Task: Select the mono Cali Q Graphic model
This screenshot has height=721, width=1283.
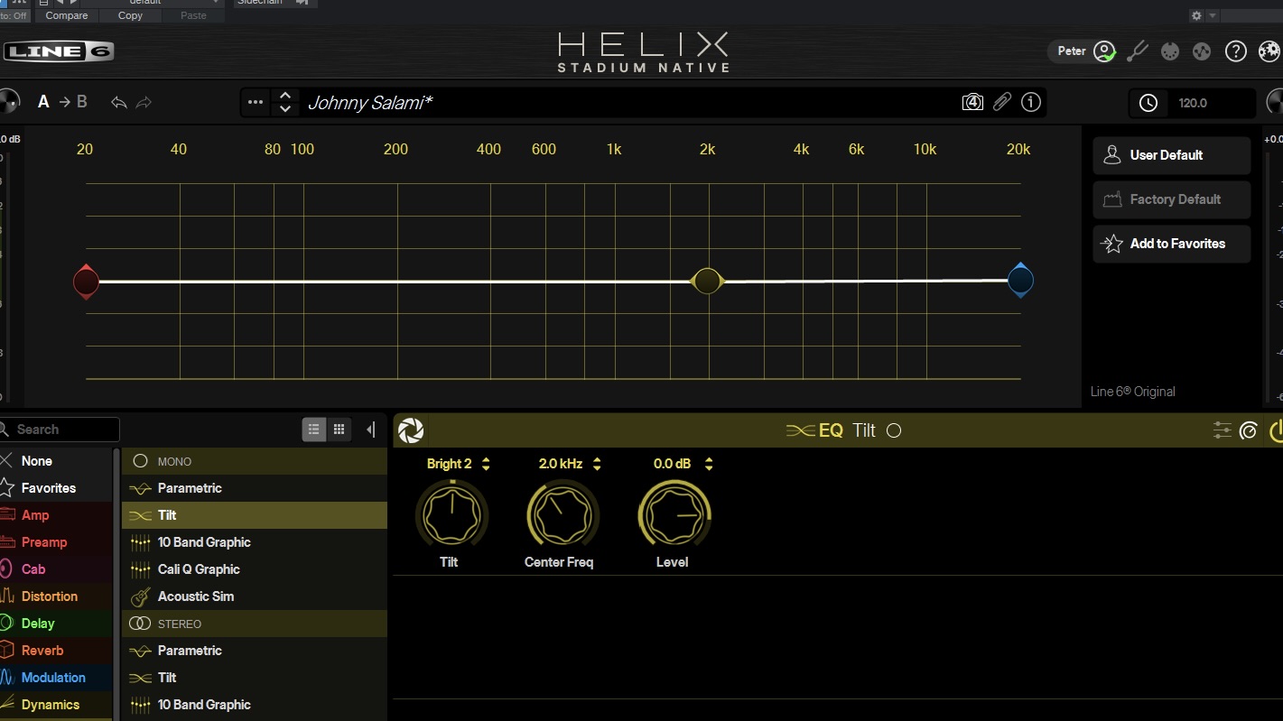Action: (x=255, y=569)
